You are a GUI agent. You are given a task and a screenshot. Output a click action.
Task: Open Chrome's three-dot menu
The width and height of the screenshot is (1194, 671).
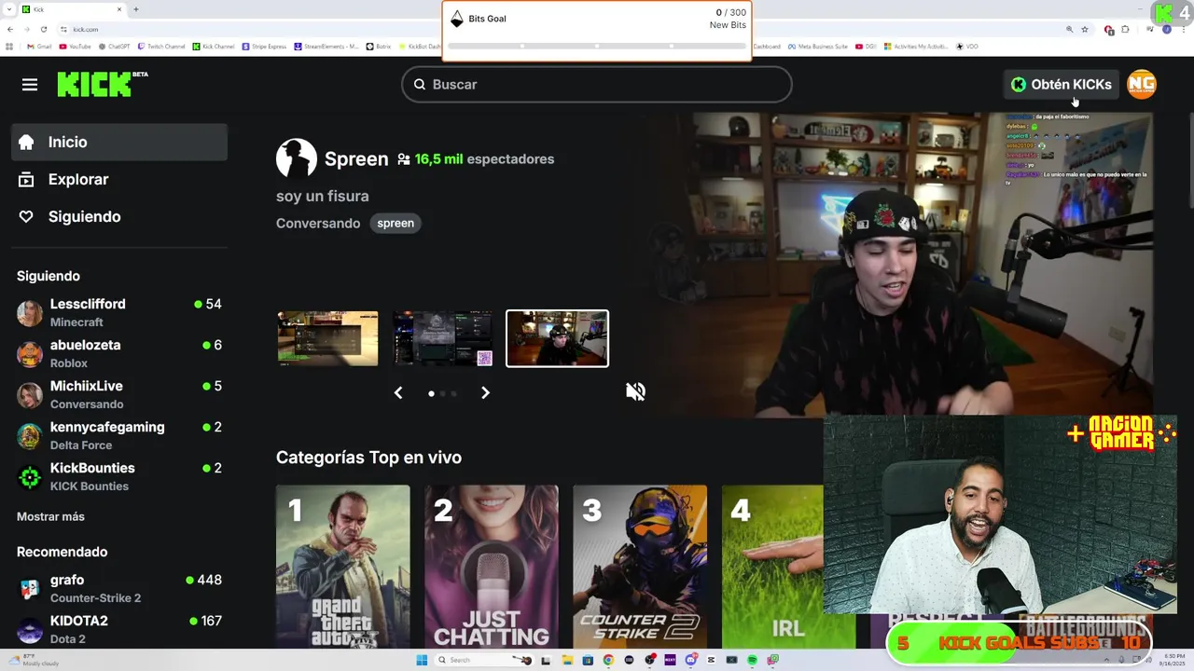1183,29
